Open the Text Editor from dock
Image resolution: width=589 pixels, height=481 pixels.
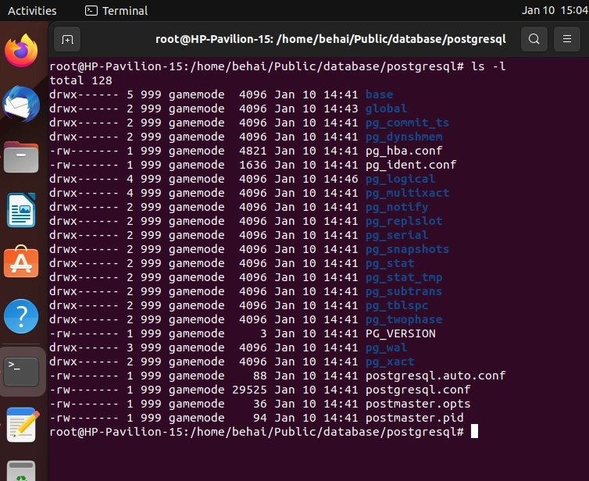click(23, 424)
